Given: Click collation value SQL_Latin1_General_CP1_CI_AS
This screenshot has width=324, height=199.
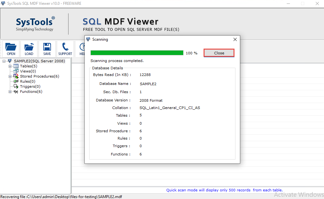Looking at the screenshot, I should click(x=169, y=108).
